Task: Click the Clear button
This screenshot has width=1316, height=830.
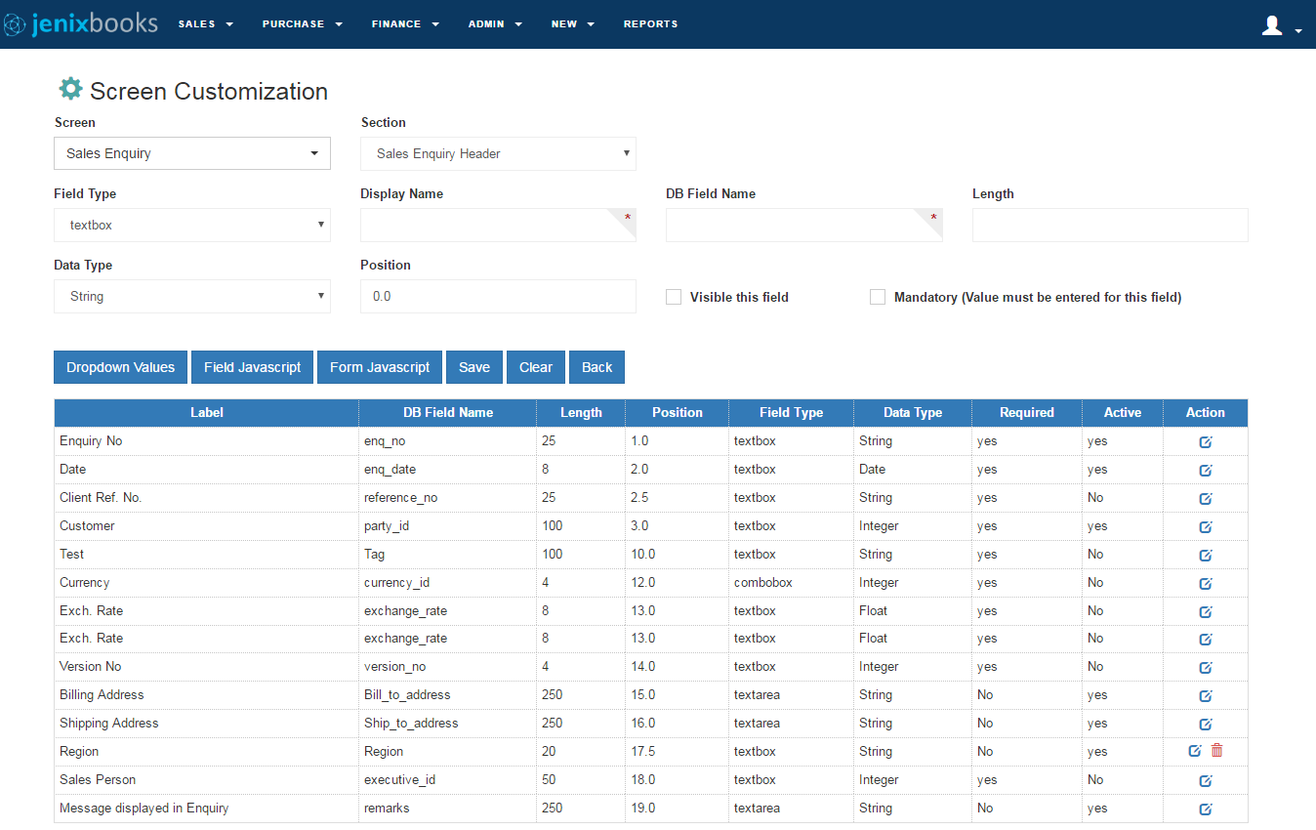Action: tap(536, 367)
